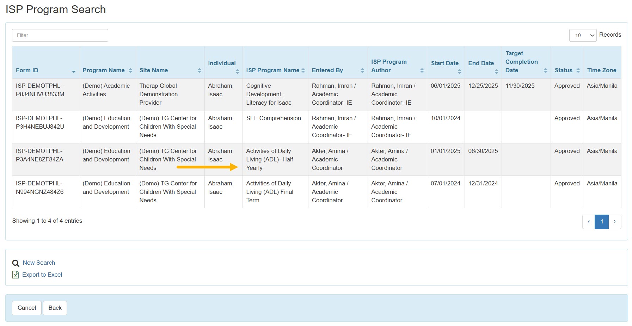Image resolution: width=632 pixels, height=326 pixels.
Task: Click the Export to Excel link
Action: (42, 275)
